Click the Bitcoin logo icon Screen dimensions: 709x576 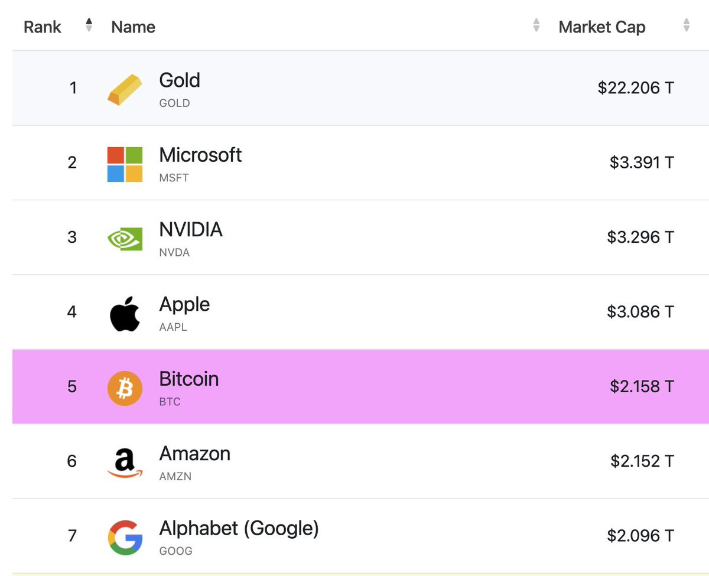[x=125, y=388]
